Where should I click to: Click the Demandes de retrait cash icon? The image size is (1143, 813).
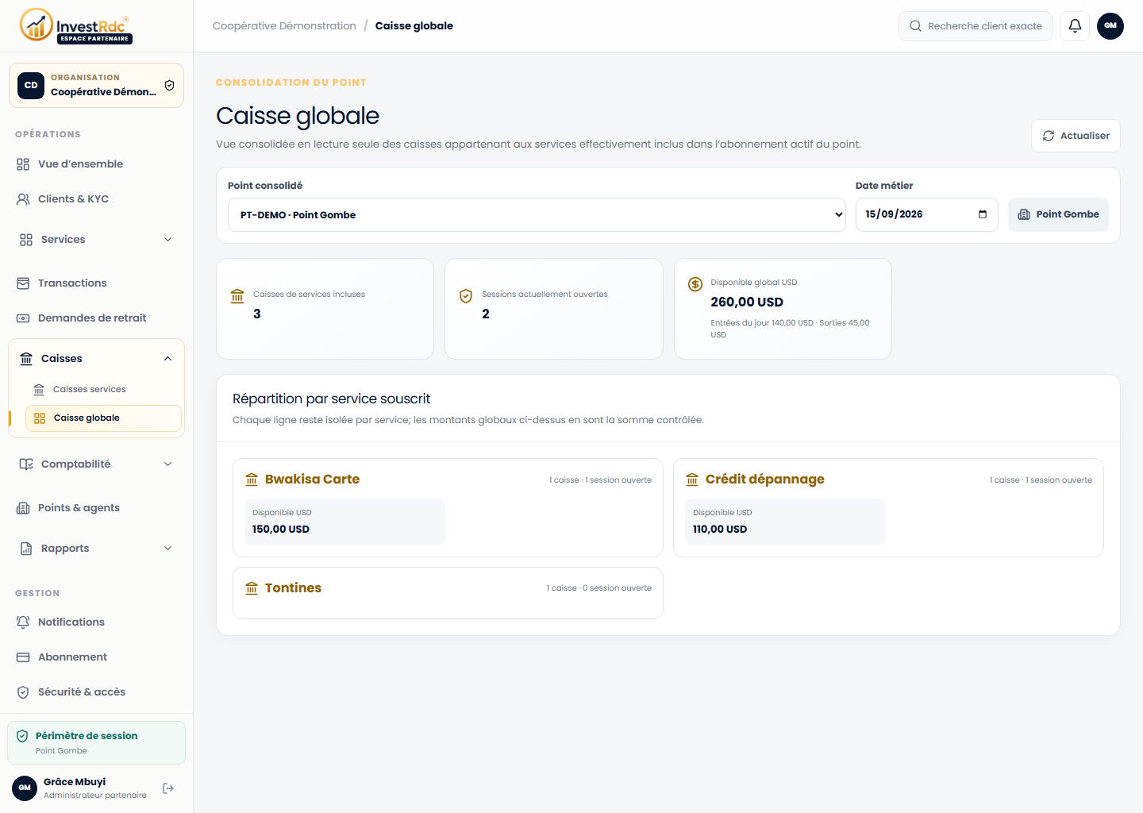tap(23, 318)
